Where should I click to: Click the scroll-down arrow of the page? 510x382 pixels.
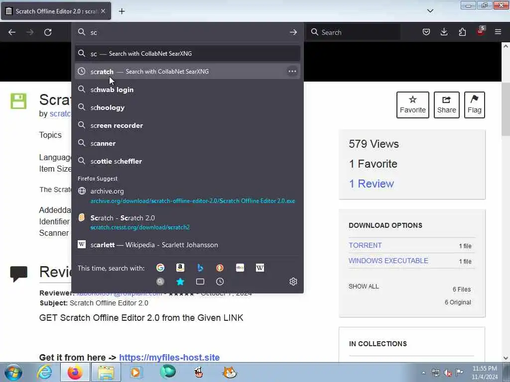pos(506,358)
